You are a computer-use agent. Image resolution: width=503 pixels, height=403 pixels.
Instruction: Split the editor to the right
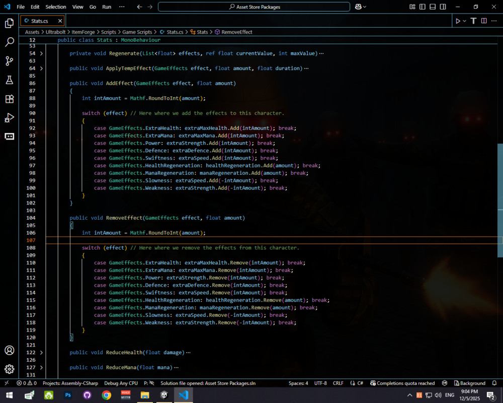(x=484, y=21)
